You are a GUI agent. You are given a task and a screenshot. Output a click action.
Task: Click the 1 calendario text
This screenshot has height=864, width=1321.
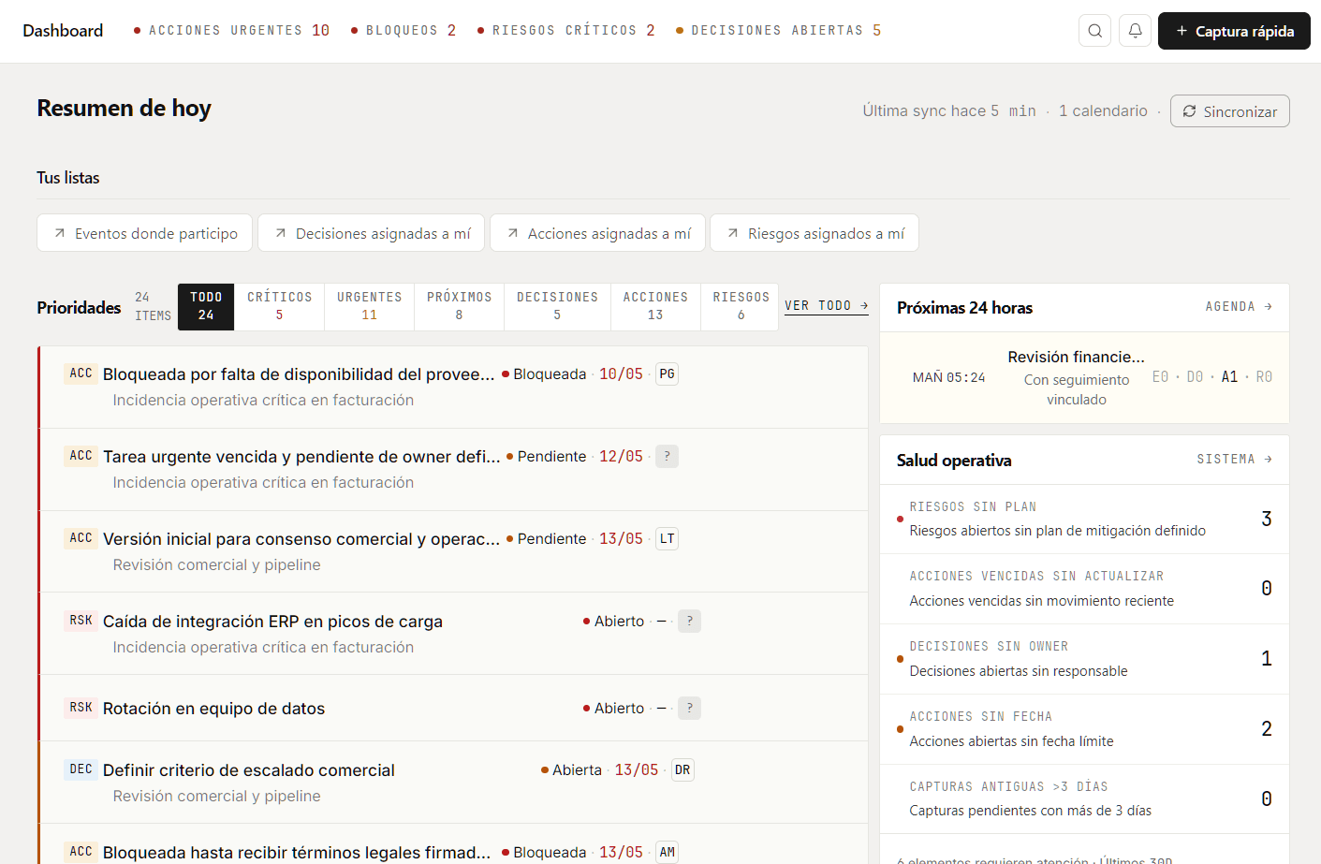pyautogui.click(x=1103, y=111)
